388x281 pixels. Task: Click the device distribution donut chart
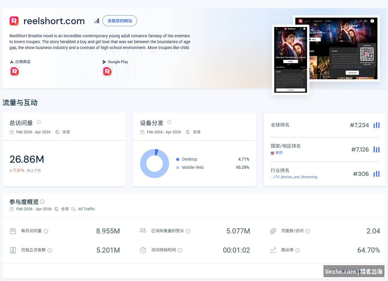[155, 164]
